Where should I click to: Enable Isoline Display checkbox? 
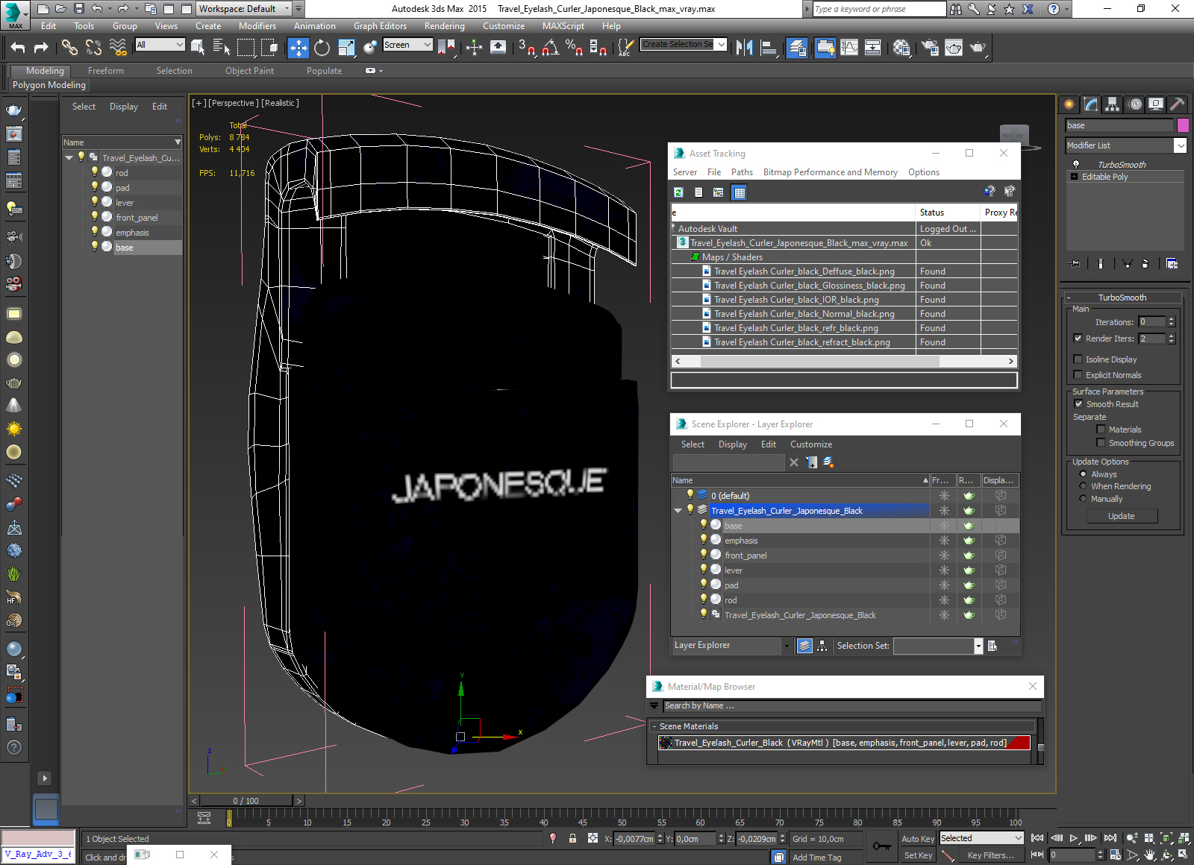click(x=1078, y=359)
